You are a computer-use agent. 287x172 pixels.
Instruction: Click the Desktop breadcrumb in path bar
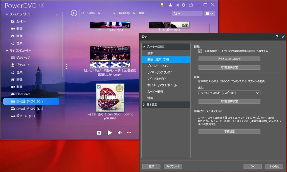tap(124, 13)
